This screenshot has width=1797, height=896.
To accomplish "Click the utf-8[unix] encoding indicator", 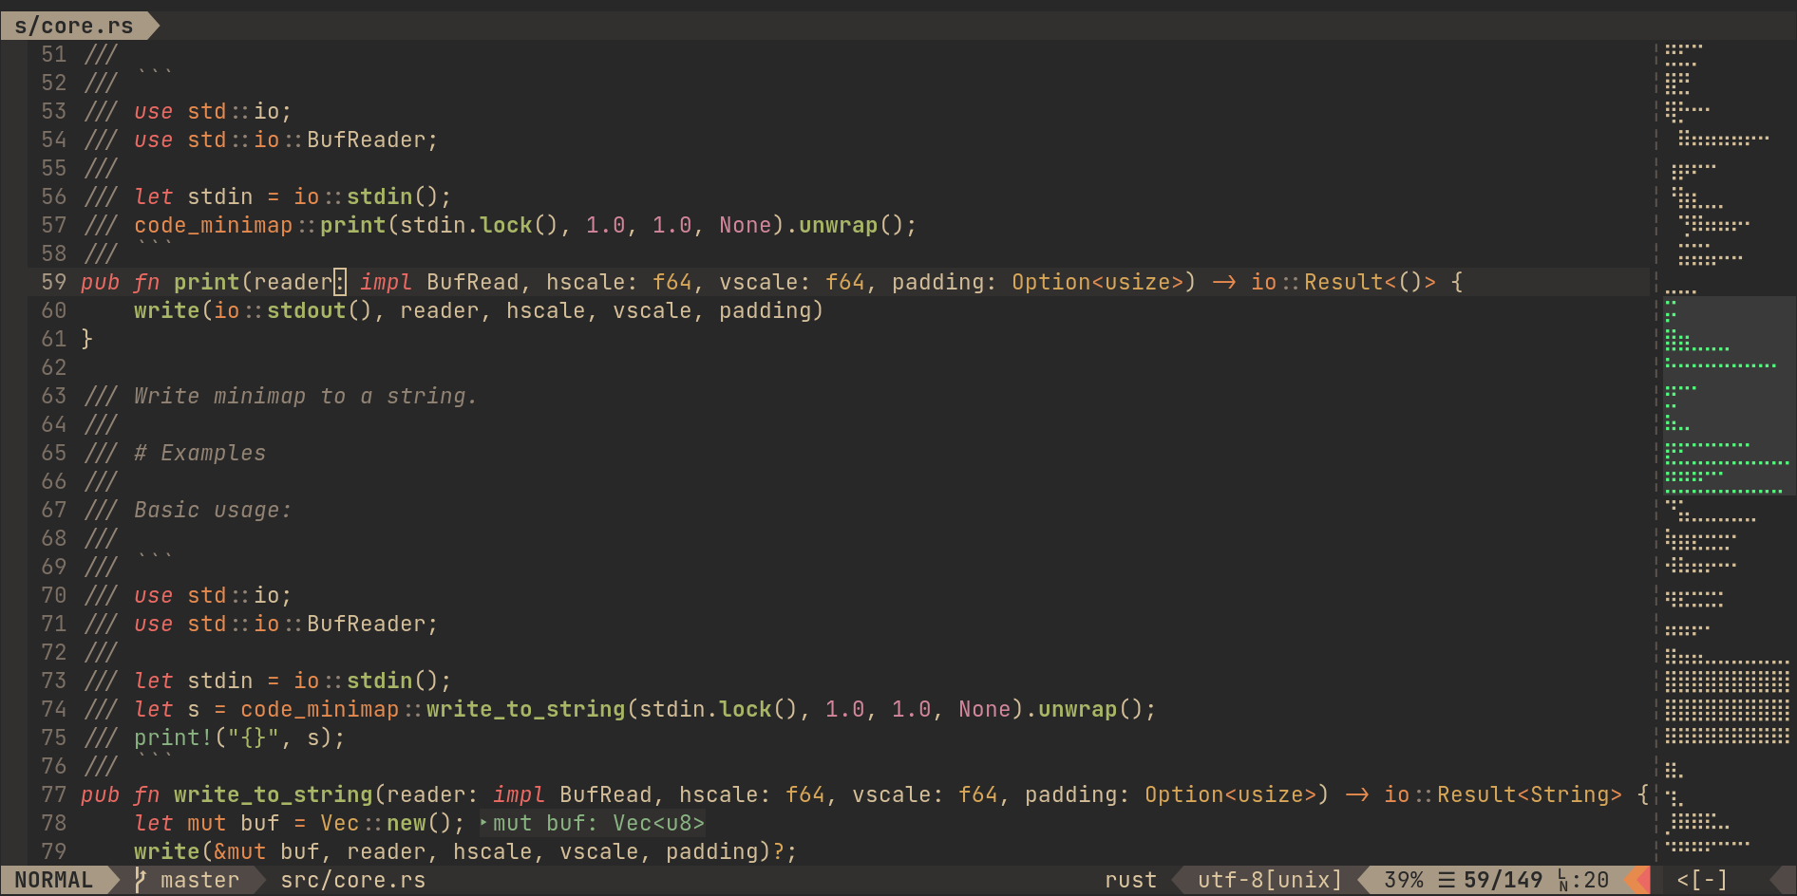I will coord(1268,880).
